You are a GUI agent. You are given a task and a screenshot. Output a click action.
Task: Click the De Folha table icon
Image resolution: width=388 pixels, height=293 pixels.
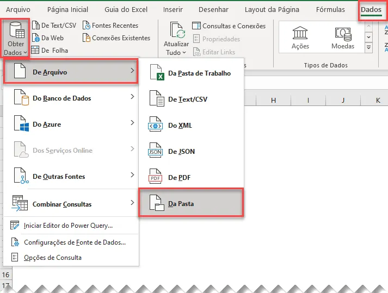click(35, 50)
